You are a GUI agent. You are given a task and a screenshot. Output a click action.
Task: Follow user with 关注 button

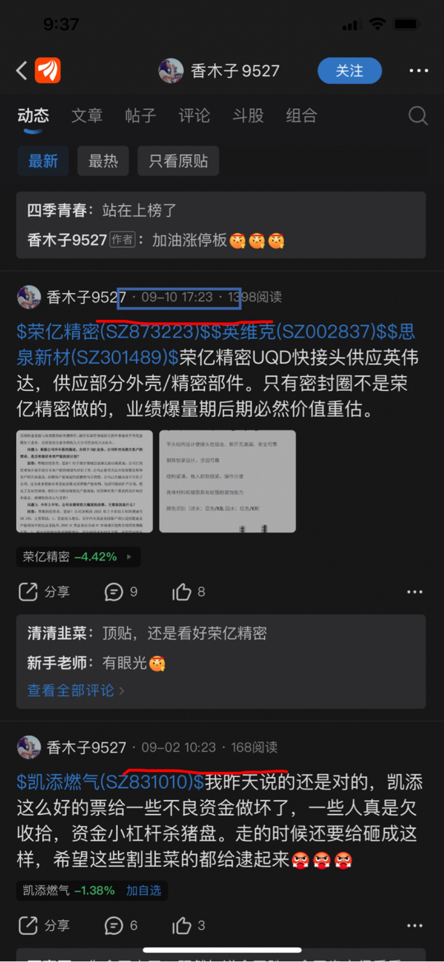pos(350,71)
